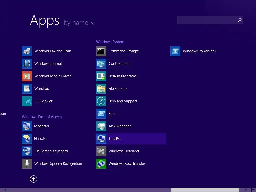Click the Run icon
This screenshot has height=192, width=256.
click(101, 114)
